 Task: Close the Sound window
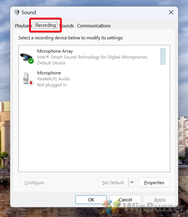coord(171,12)
